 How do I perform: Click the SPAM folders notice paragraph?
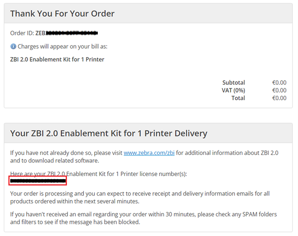coord(143,215)
